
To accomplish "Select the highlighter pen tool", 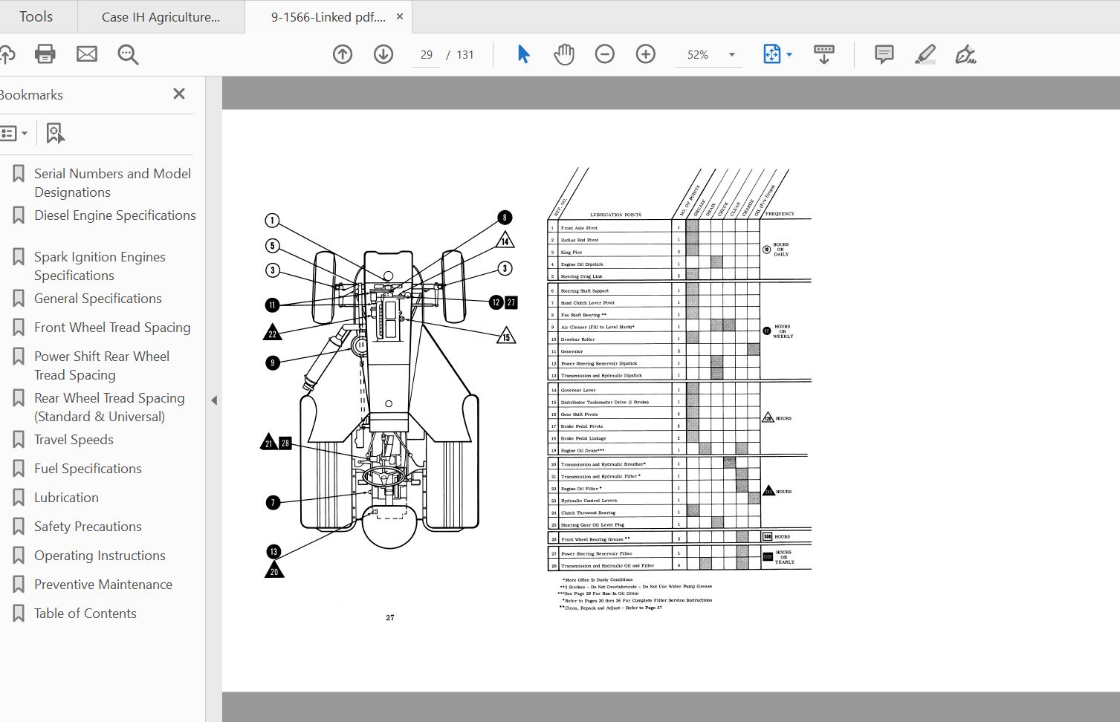I will (925, 54).
